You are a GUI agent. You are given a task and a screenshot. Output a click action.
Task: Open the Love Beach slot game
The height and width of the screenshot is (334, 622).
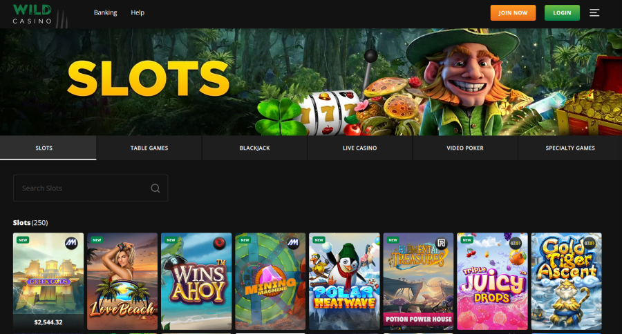[x=122, y=282]
